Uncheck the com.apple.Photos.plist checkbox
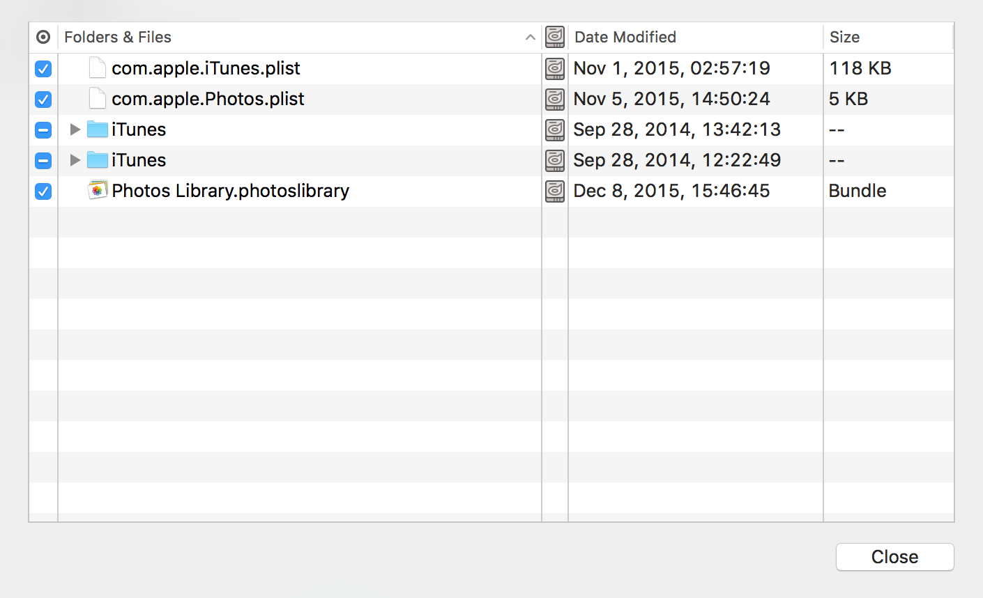The width and height of the screenshot is (983, 598). click(x=43, y=99)
